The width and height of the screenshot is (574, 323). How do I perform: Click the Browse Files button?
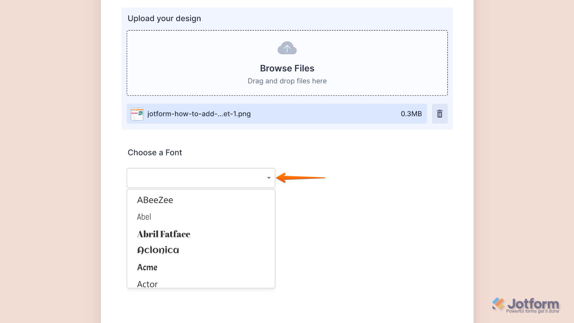287,68
